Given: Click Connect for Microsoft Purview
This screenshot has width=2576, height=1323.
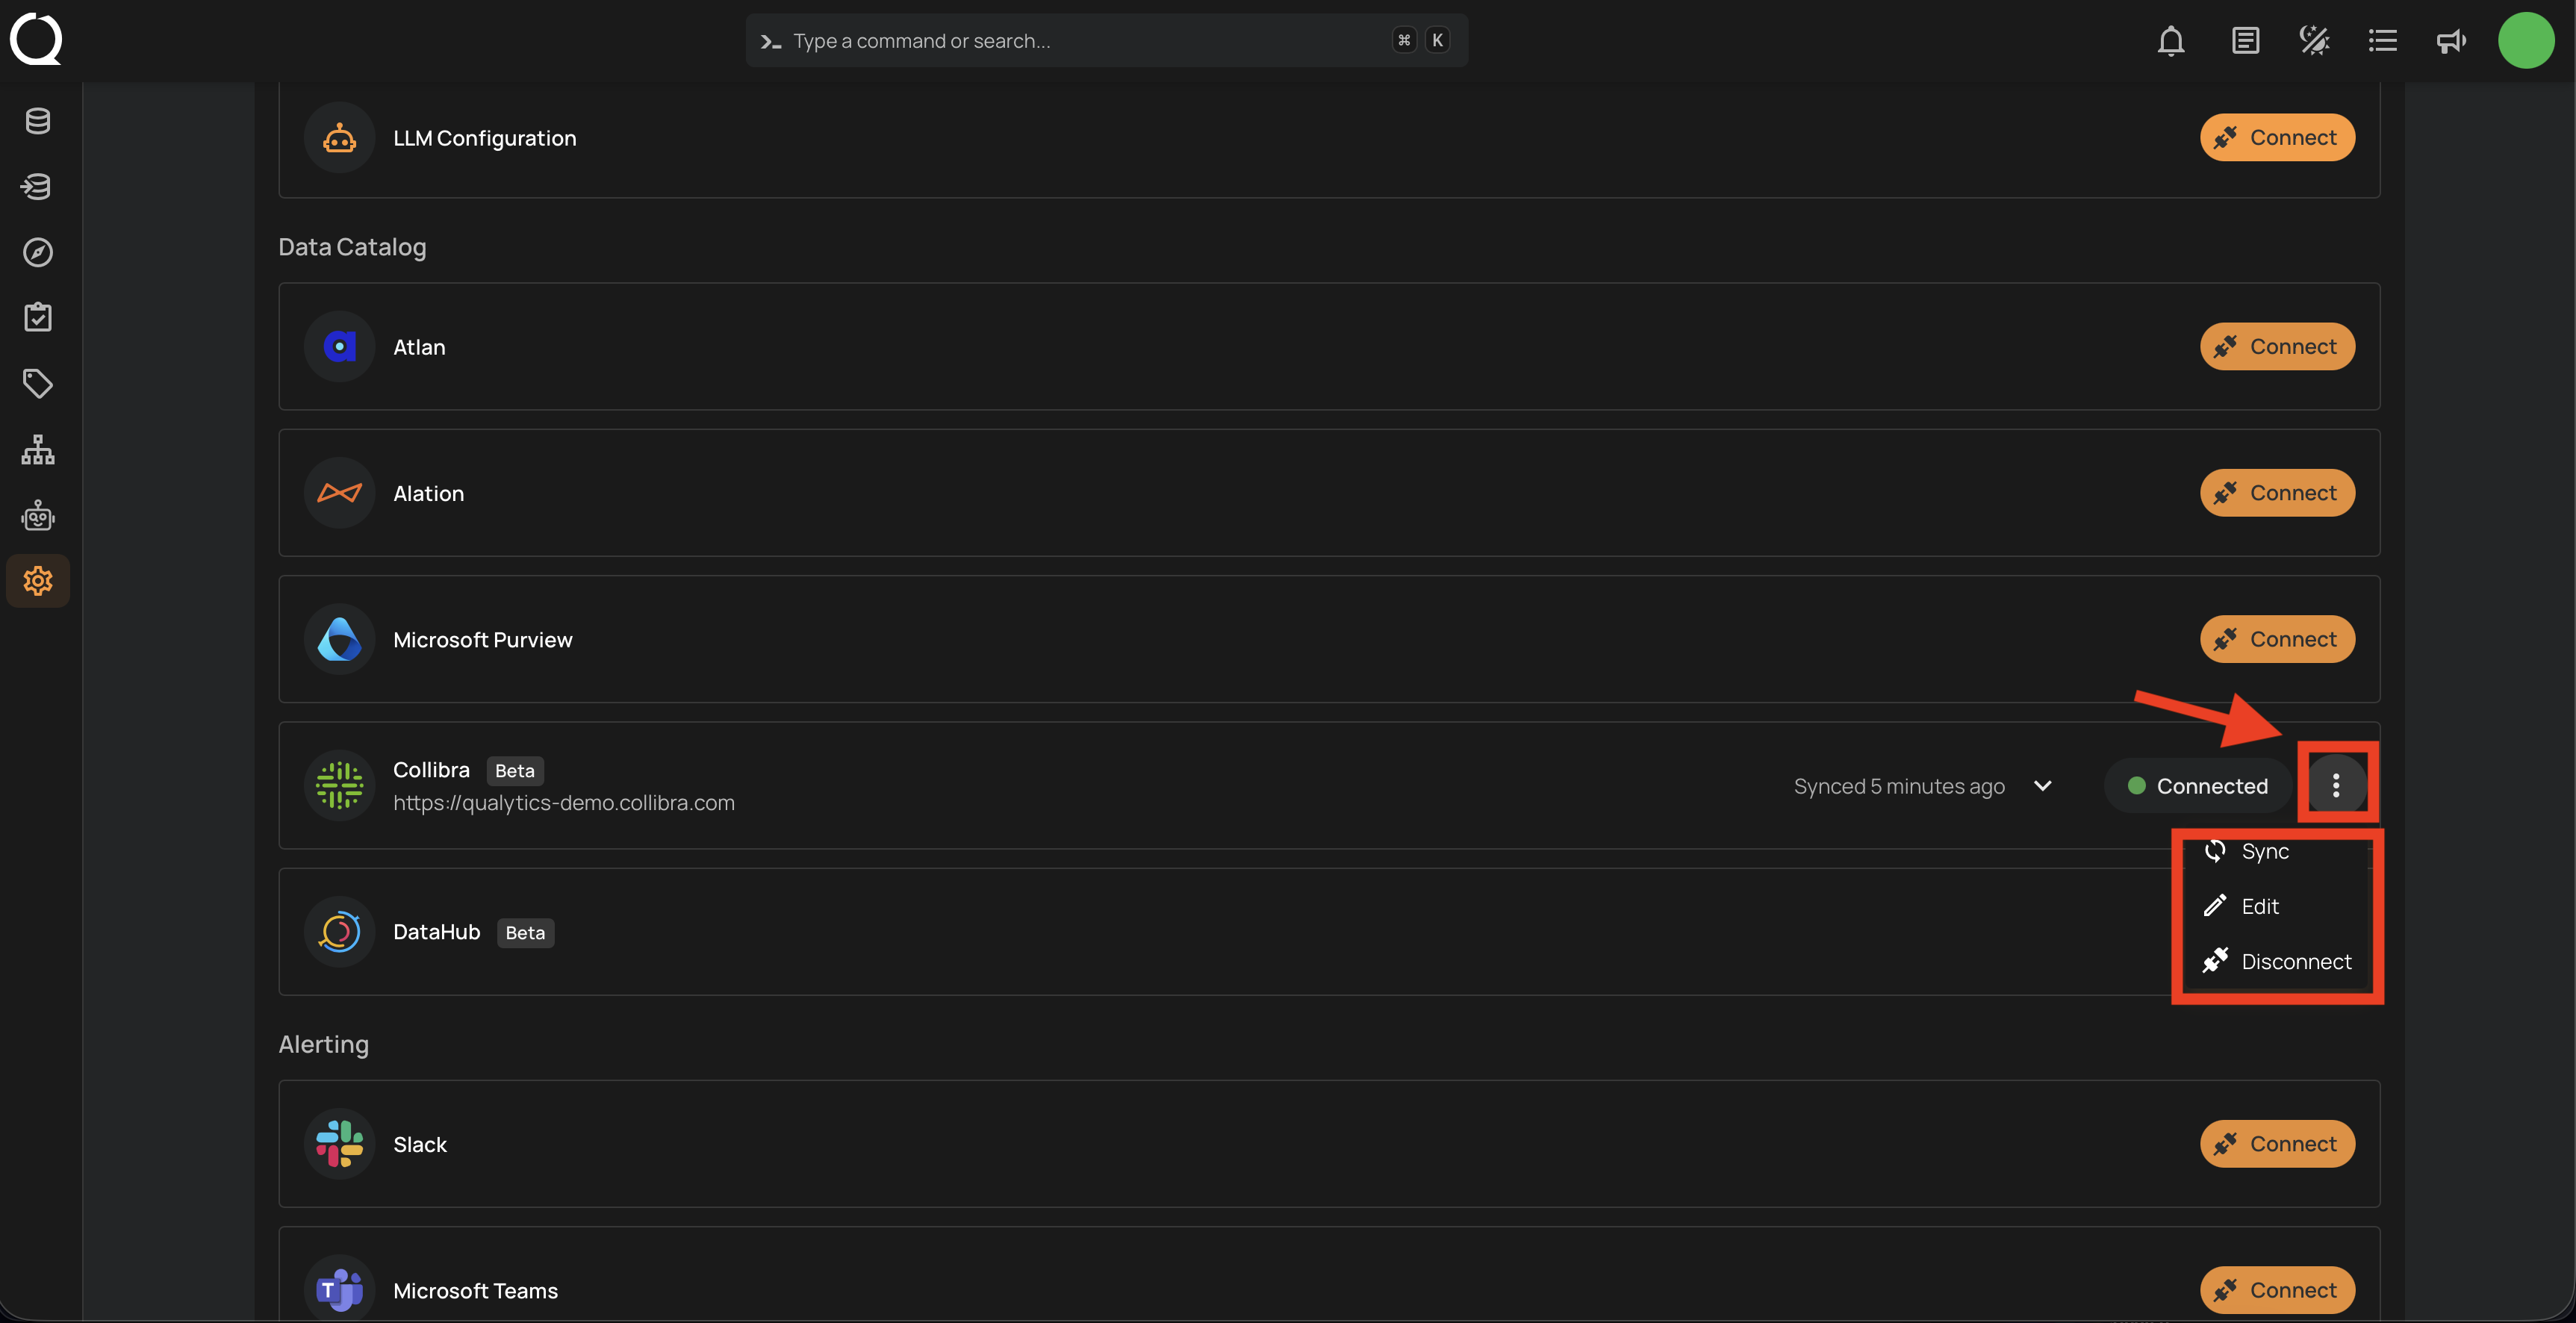Looking at the screenshot, I should coord(2277,639).
